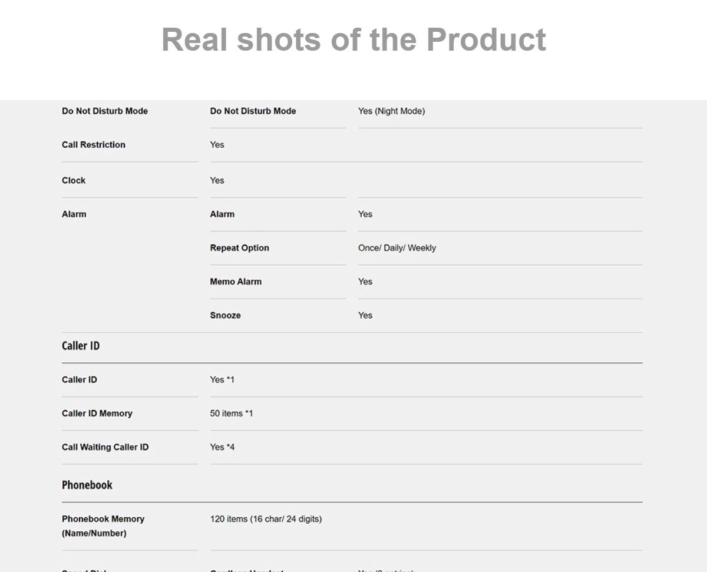Click the 'Caller ID' section heading

(81, 346)
